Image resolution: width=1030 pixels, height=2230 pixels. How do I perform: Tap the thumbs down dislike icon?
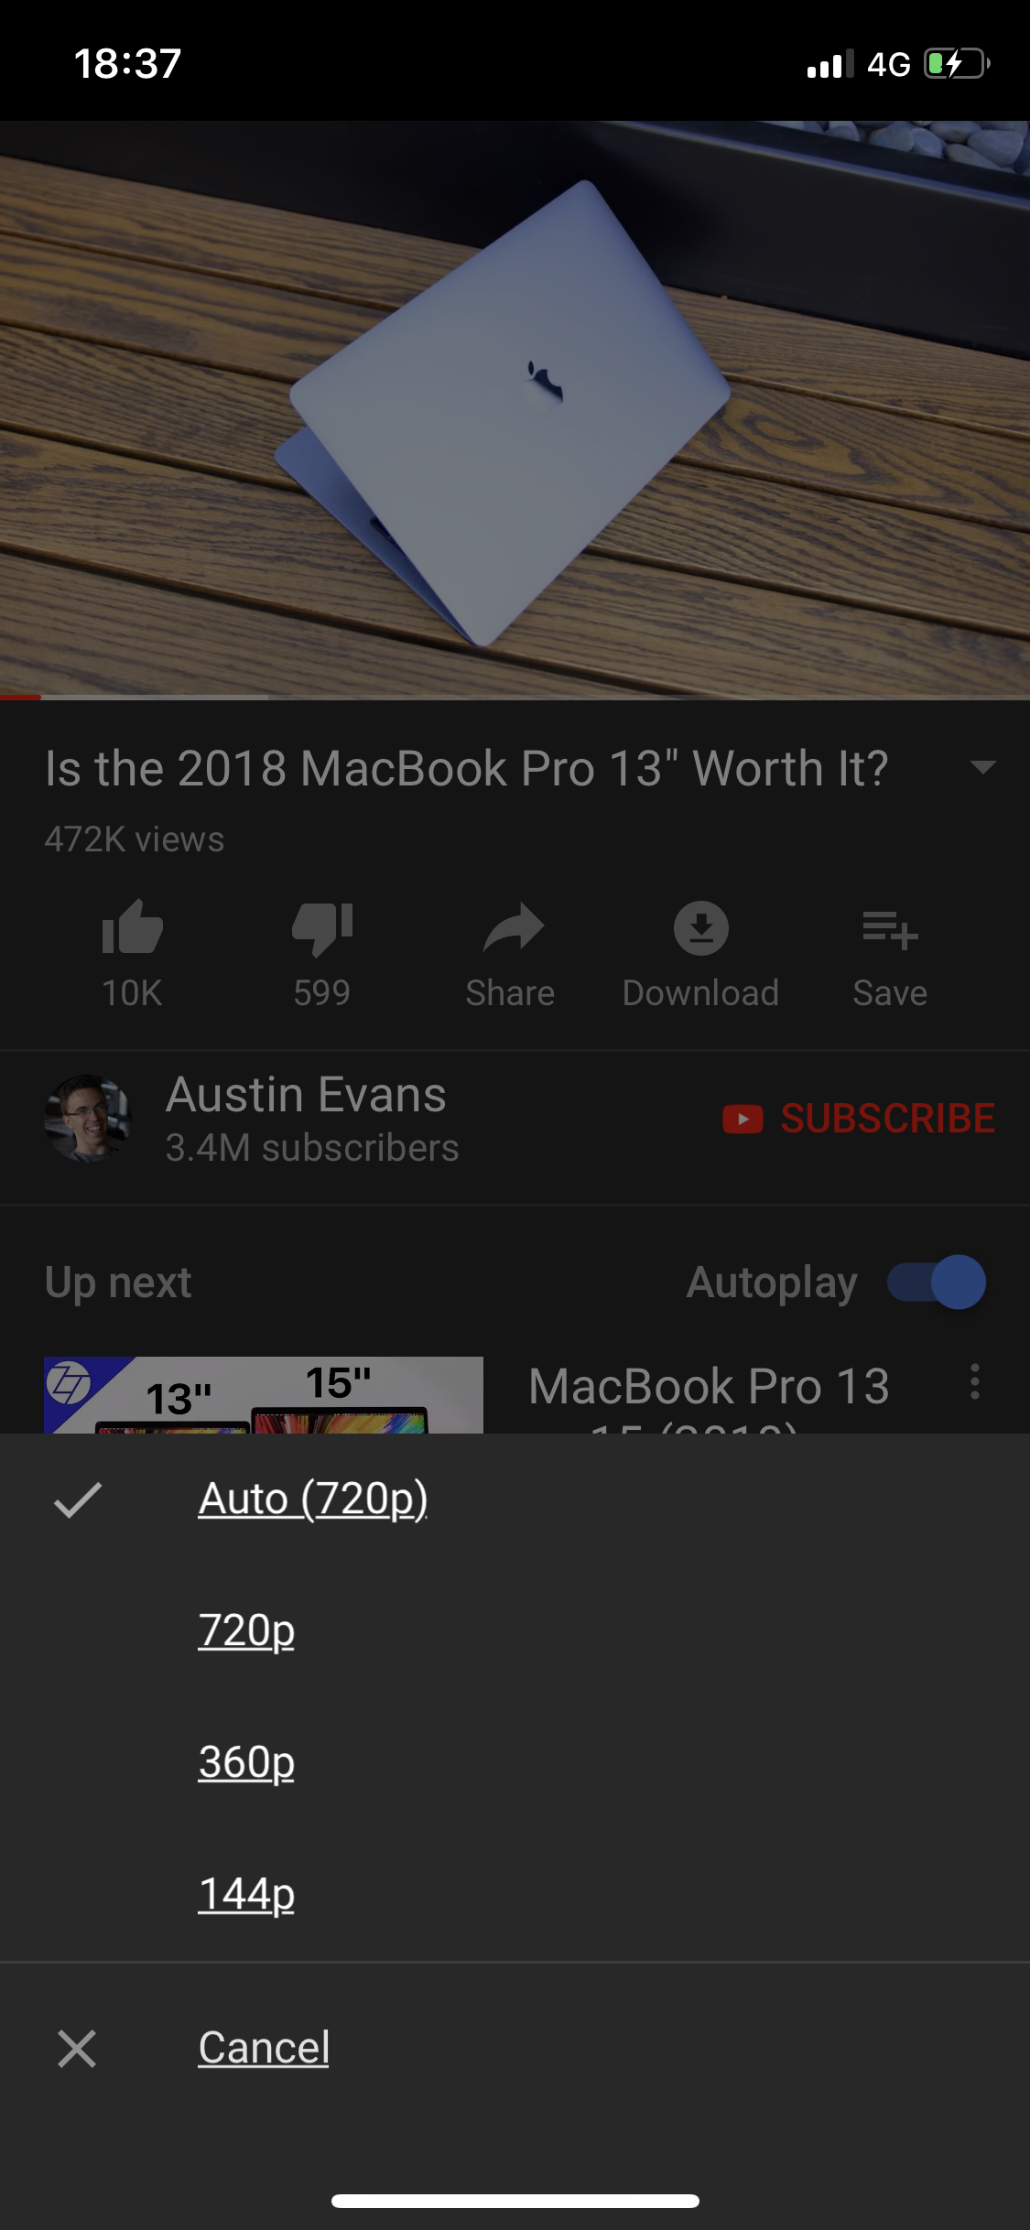(x=322, y=929)
